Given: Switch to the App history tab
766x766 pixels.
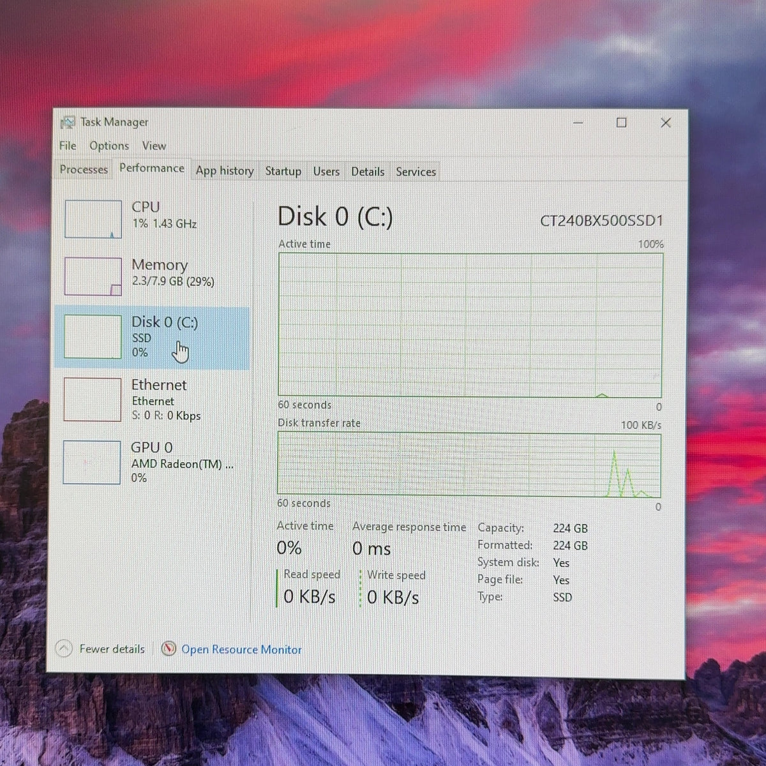Looking at the screenshot, I should [225, 170].
